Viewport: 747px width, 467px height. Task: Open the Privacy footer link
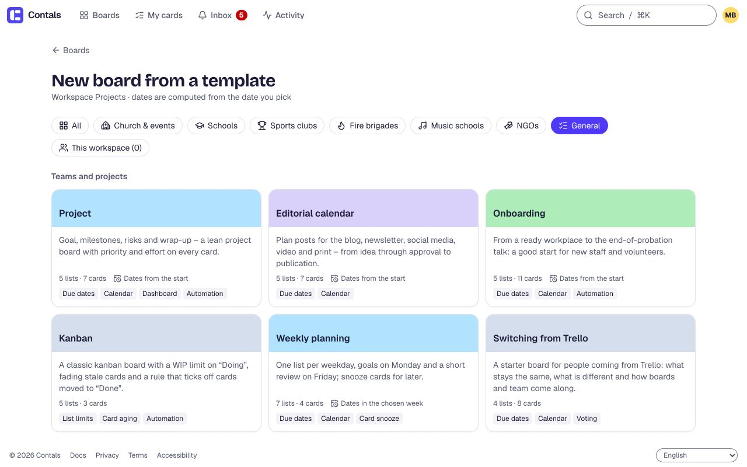pos(107,455)
